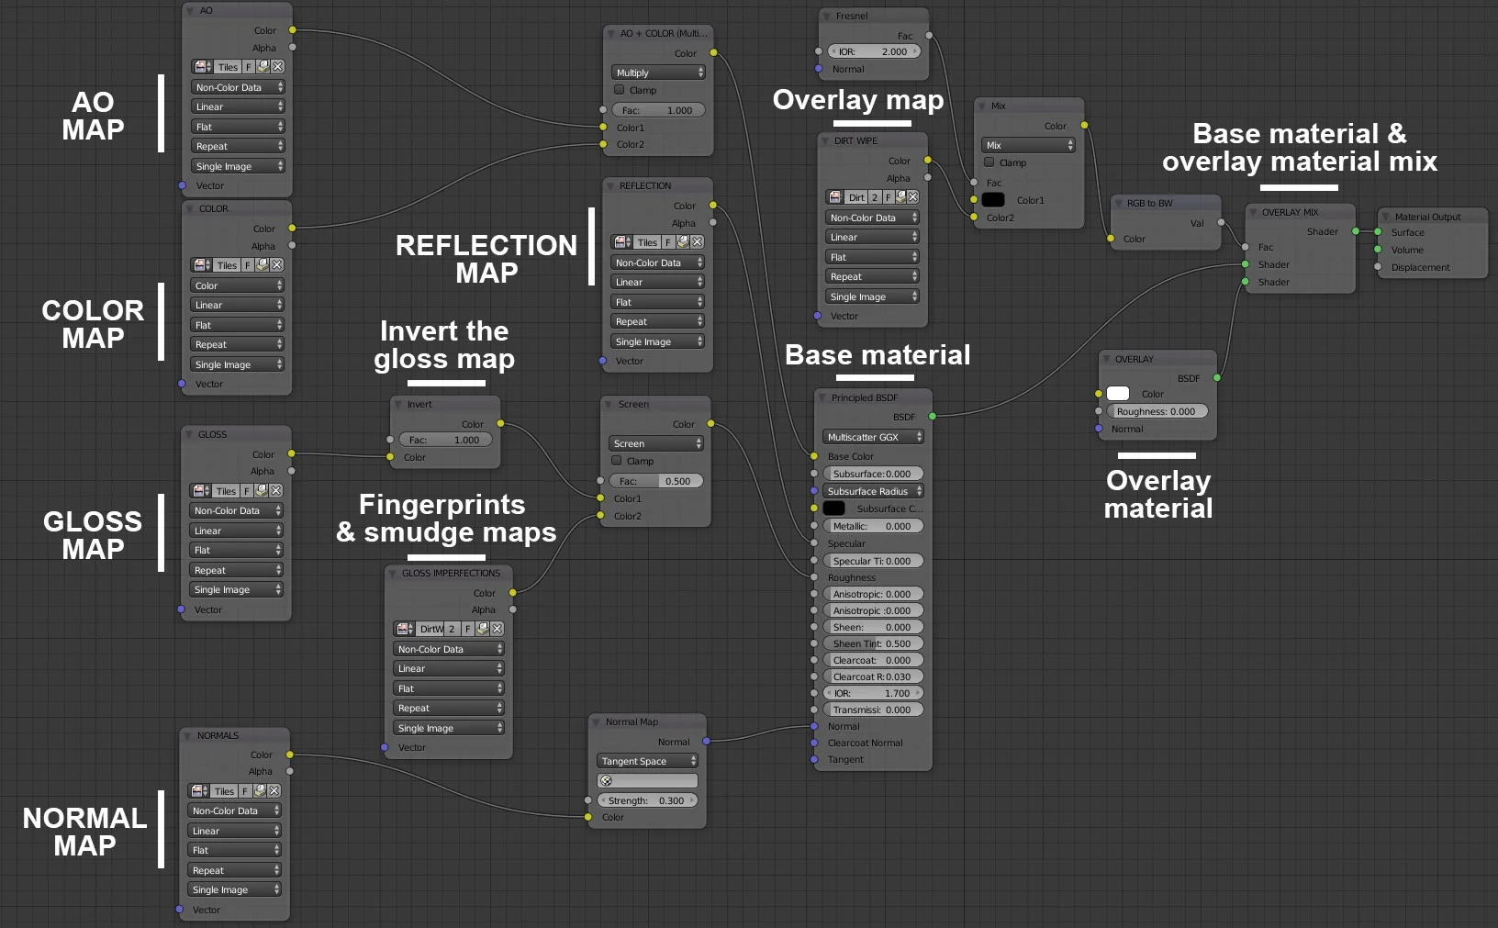Viewport: 1498px width, 928px height.
Task: Open image browser icon in AO node
Action: pyautogui.click(x=202, y=67)
